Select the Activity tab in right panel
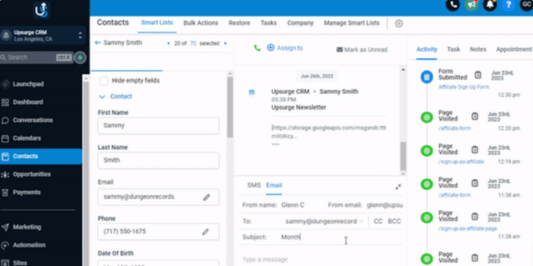The image size is (533, 266). pyautogui.click(x=427, y=49)
